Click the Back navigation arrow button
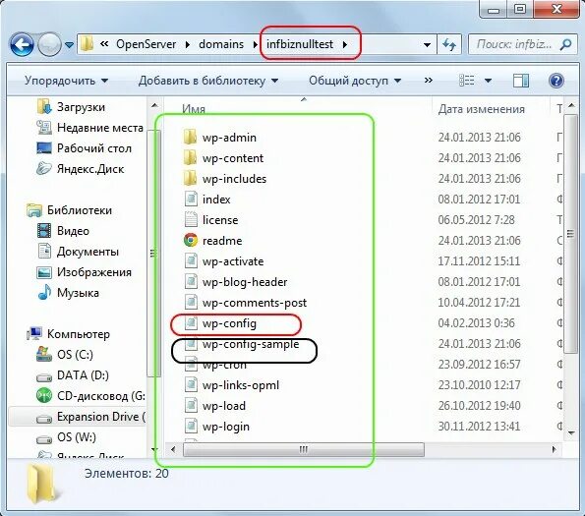 coord(22,45)
